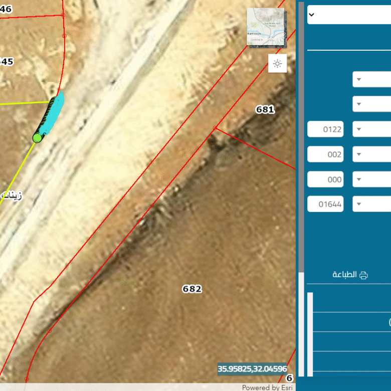The height and width of the screenshot is (391, 391).
Task: Expand the dropdown beside the 01644 field
Action: click(359, 204)
